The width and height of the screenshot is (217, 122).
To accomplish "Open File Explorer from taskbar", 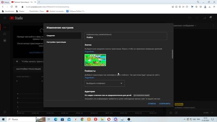I will 102,119.
